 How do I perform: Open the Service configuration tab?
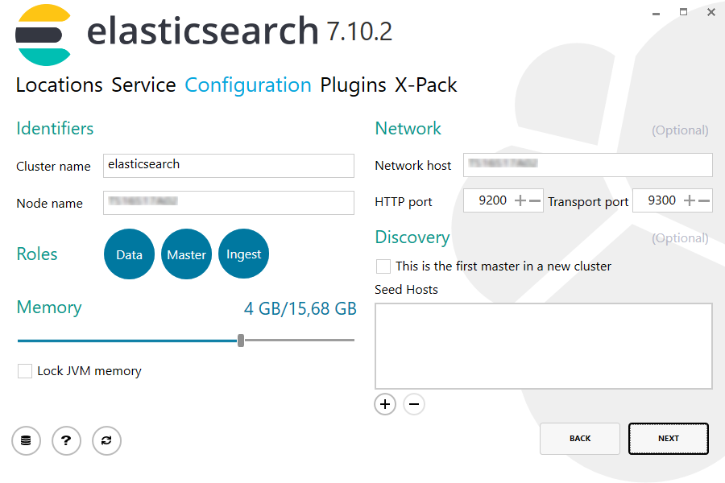tap(143, 85)
